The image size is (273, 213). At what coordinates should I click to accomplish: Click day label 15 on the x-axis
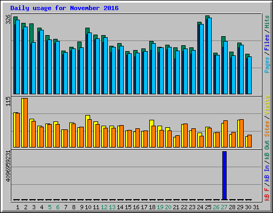tap(128, 207)
